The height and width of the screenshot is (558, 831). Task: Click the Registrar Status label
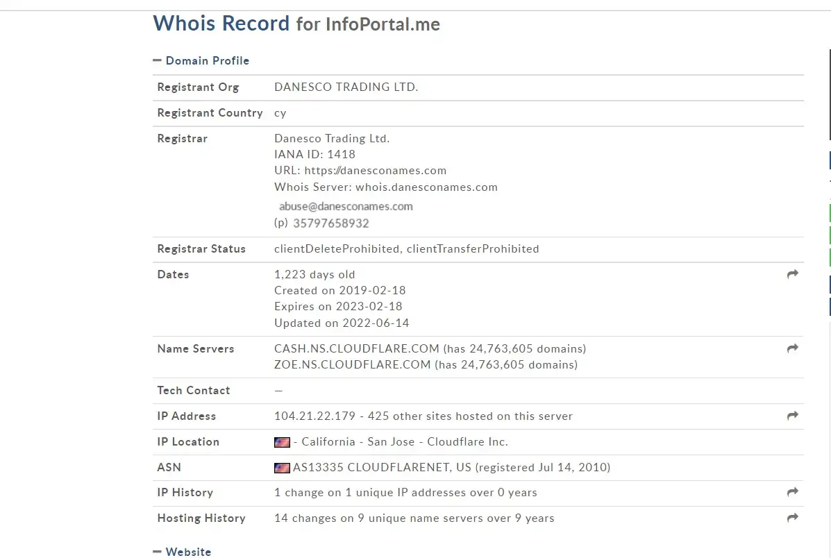point(201,248)
